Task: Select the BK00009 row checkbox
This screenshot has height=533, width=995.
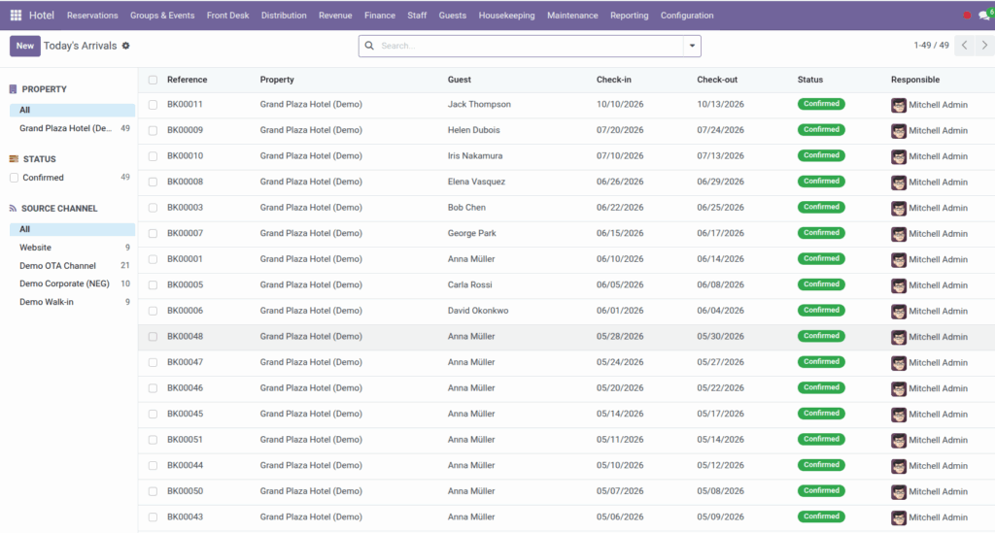Action: point(153,130)
